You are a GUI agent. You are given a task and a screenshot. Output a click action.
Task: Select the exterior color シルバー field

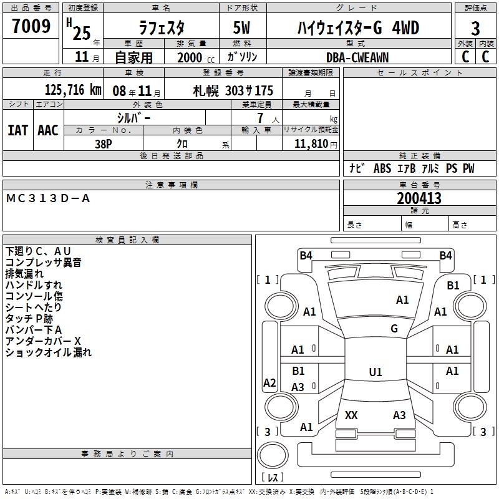tap(133, 118)
